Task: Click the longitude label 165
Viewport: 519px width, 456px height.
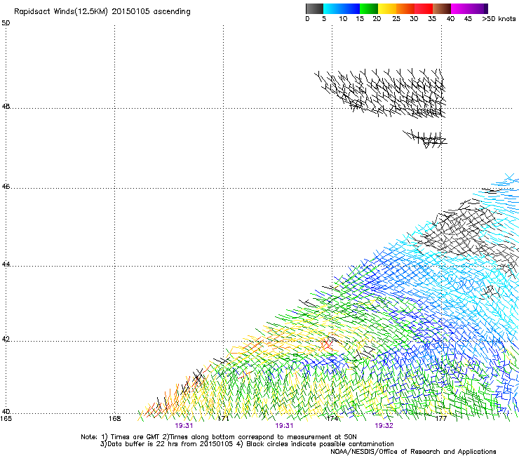Action: tap(6, 419)
